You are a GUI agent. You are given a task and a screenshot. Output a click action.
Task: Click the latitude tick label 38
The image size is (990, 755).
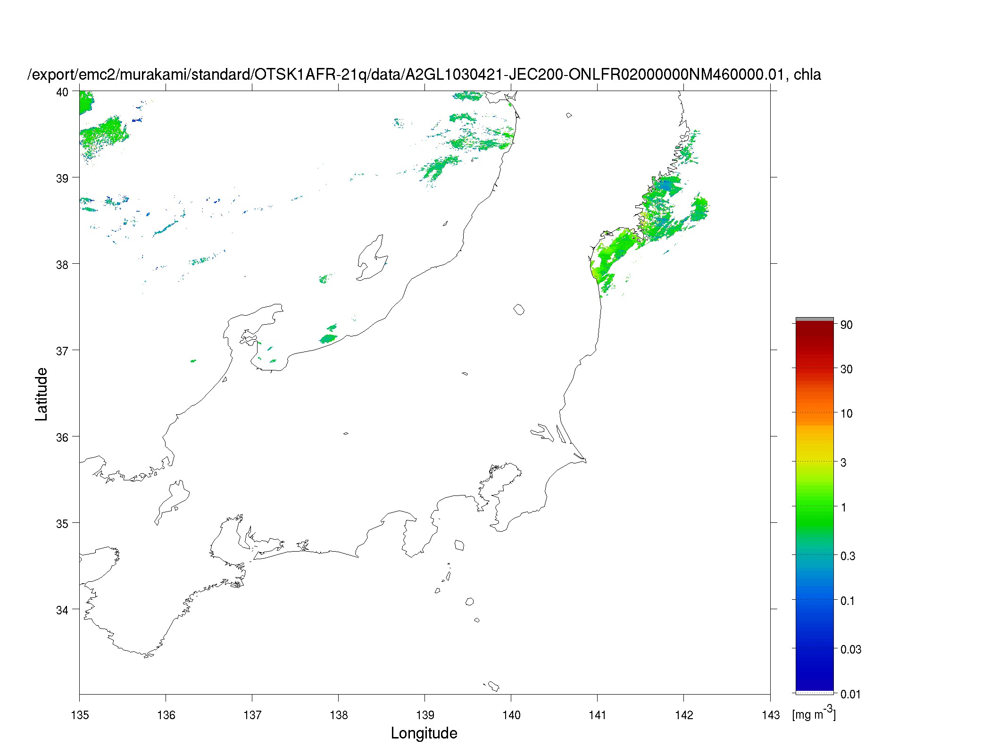62,265
